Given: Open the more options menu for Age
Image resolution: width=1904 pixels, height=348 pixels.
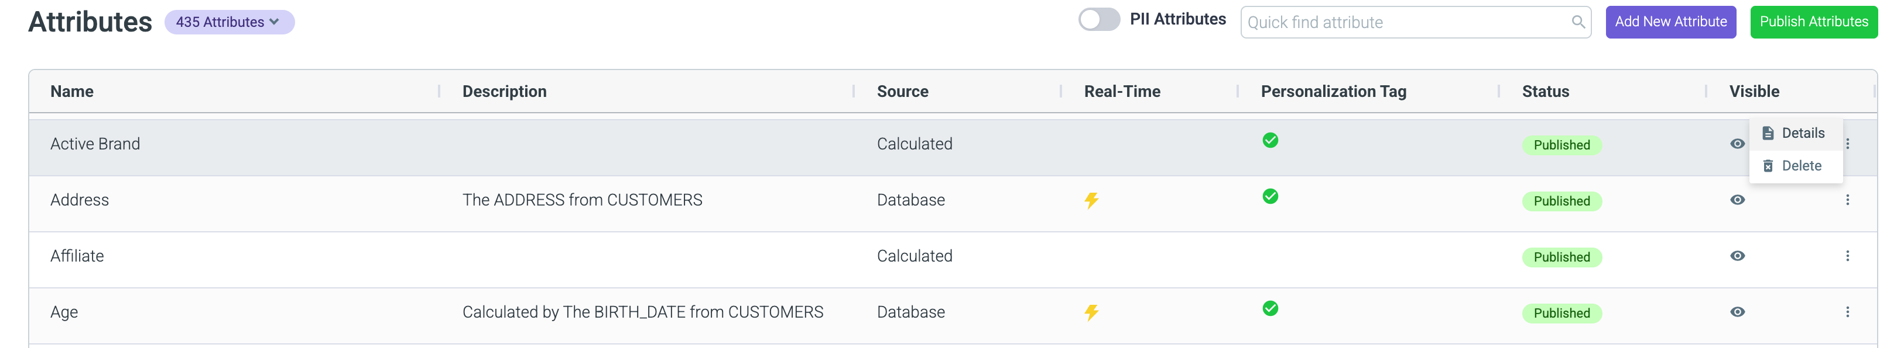Looking at the screenshot, I should [x=1847, y=312].
